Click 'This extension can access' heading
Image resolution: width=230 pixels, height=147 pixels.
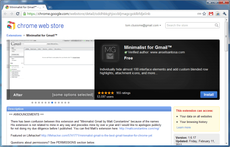194,111
